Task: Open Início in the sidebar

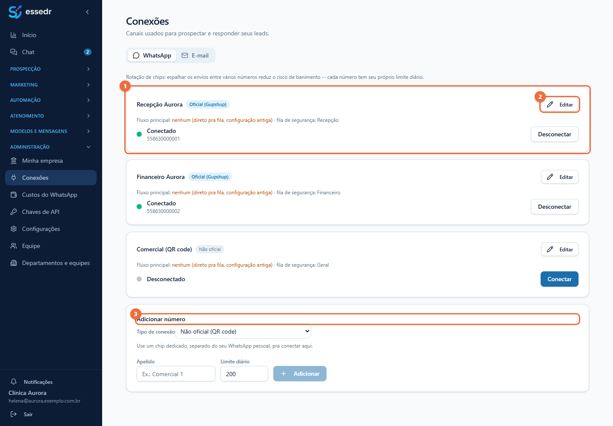Action: pyautogui.click(x=51, y=35)
